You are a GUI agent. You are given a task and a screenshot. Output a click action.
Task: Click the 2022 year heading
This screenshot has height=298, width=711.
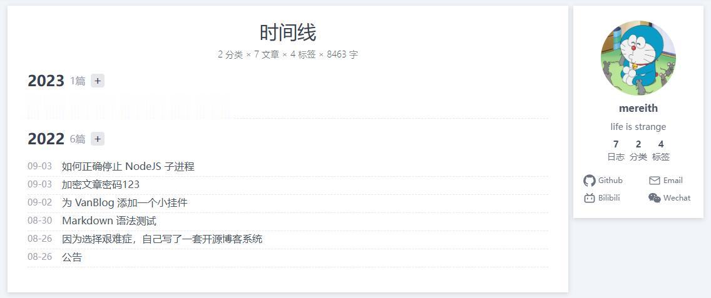pyautogui.click(x=46, y=139)
